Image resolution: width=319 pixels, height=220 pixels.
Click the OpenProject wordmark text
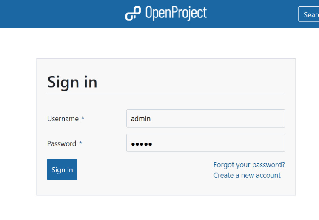(176, 13)
